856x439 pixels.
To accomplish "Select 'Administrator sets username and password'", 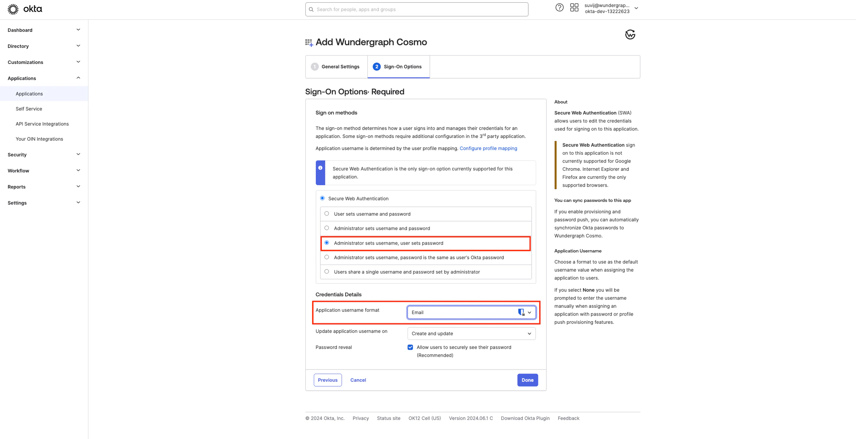I will [x=327, y=227].
